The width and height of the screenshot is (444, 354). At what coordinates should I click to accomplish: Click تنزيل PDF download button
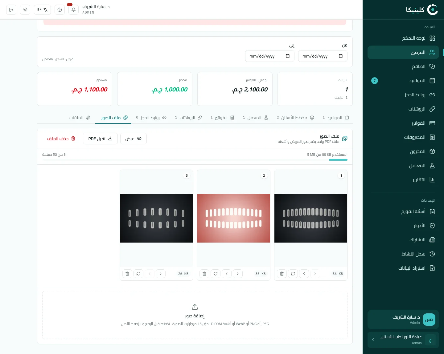tap(100, 139)
